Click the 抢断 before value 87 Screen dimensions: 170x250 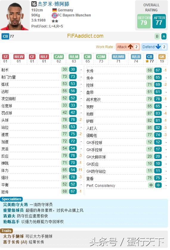[x=150, y=113]
